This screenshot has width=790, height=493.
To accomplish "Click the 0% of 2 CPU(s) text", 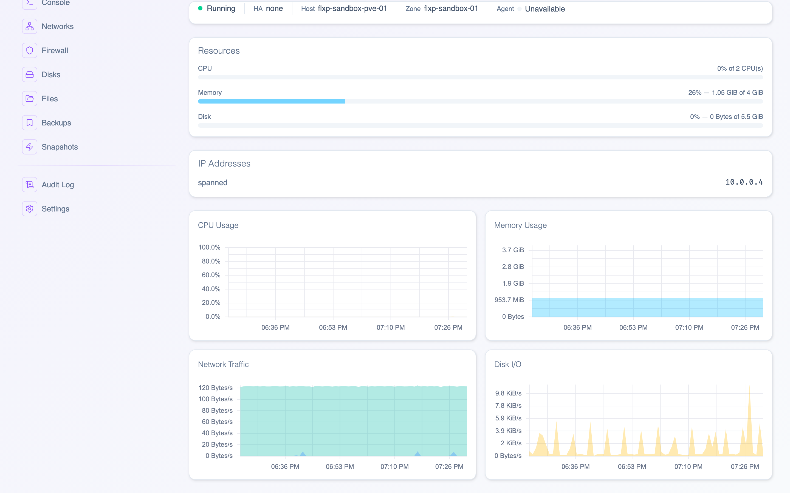I will click(x=740, y=68).
